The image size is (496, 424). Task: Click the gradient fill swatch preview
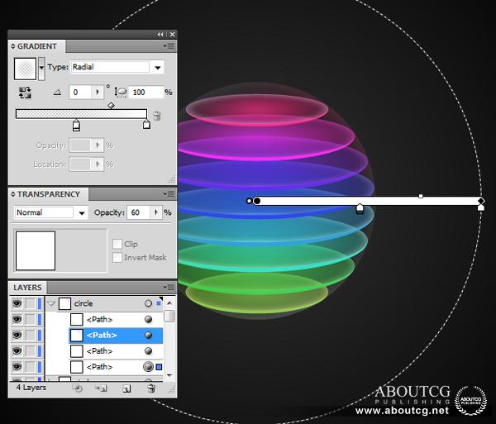pyautogui.click(x=25, y=69)
